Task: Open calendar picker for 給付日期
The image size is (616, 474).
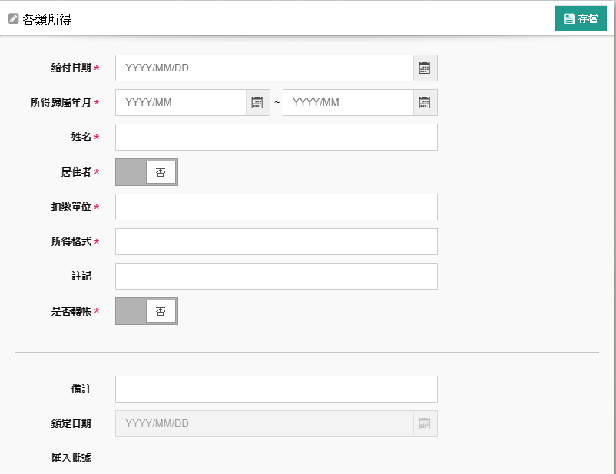Action: (425, 68)
